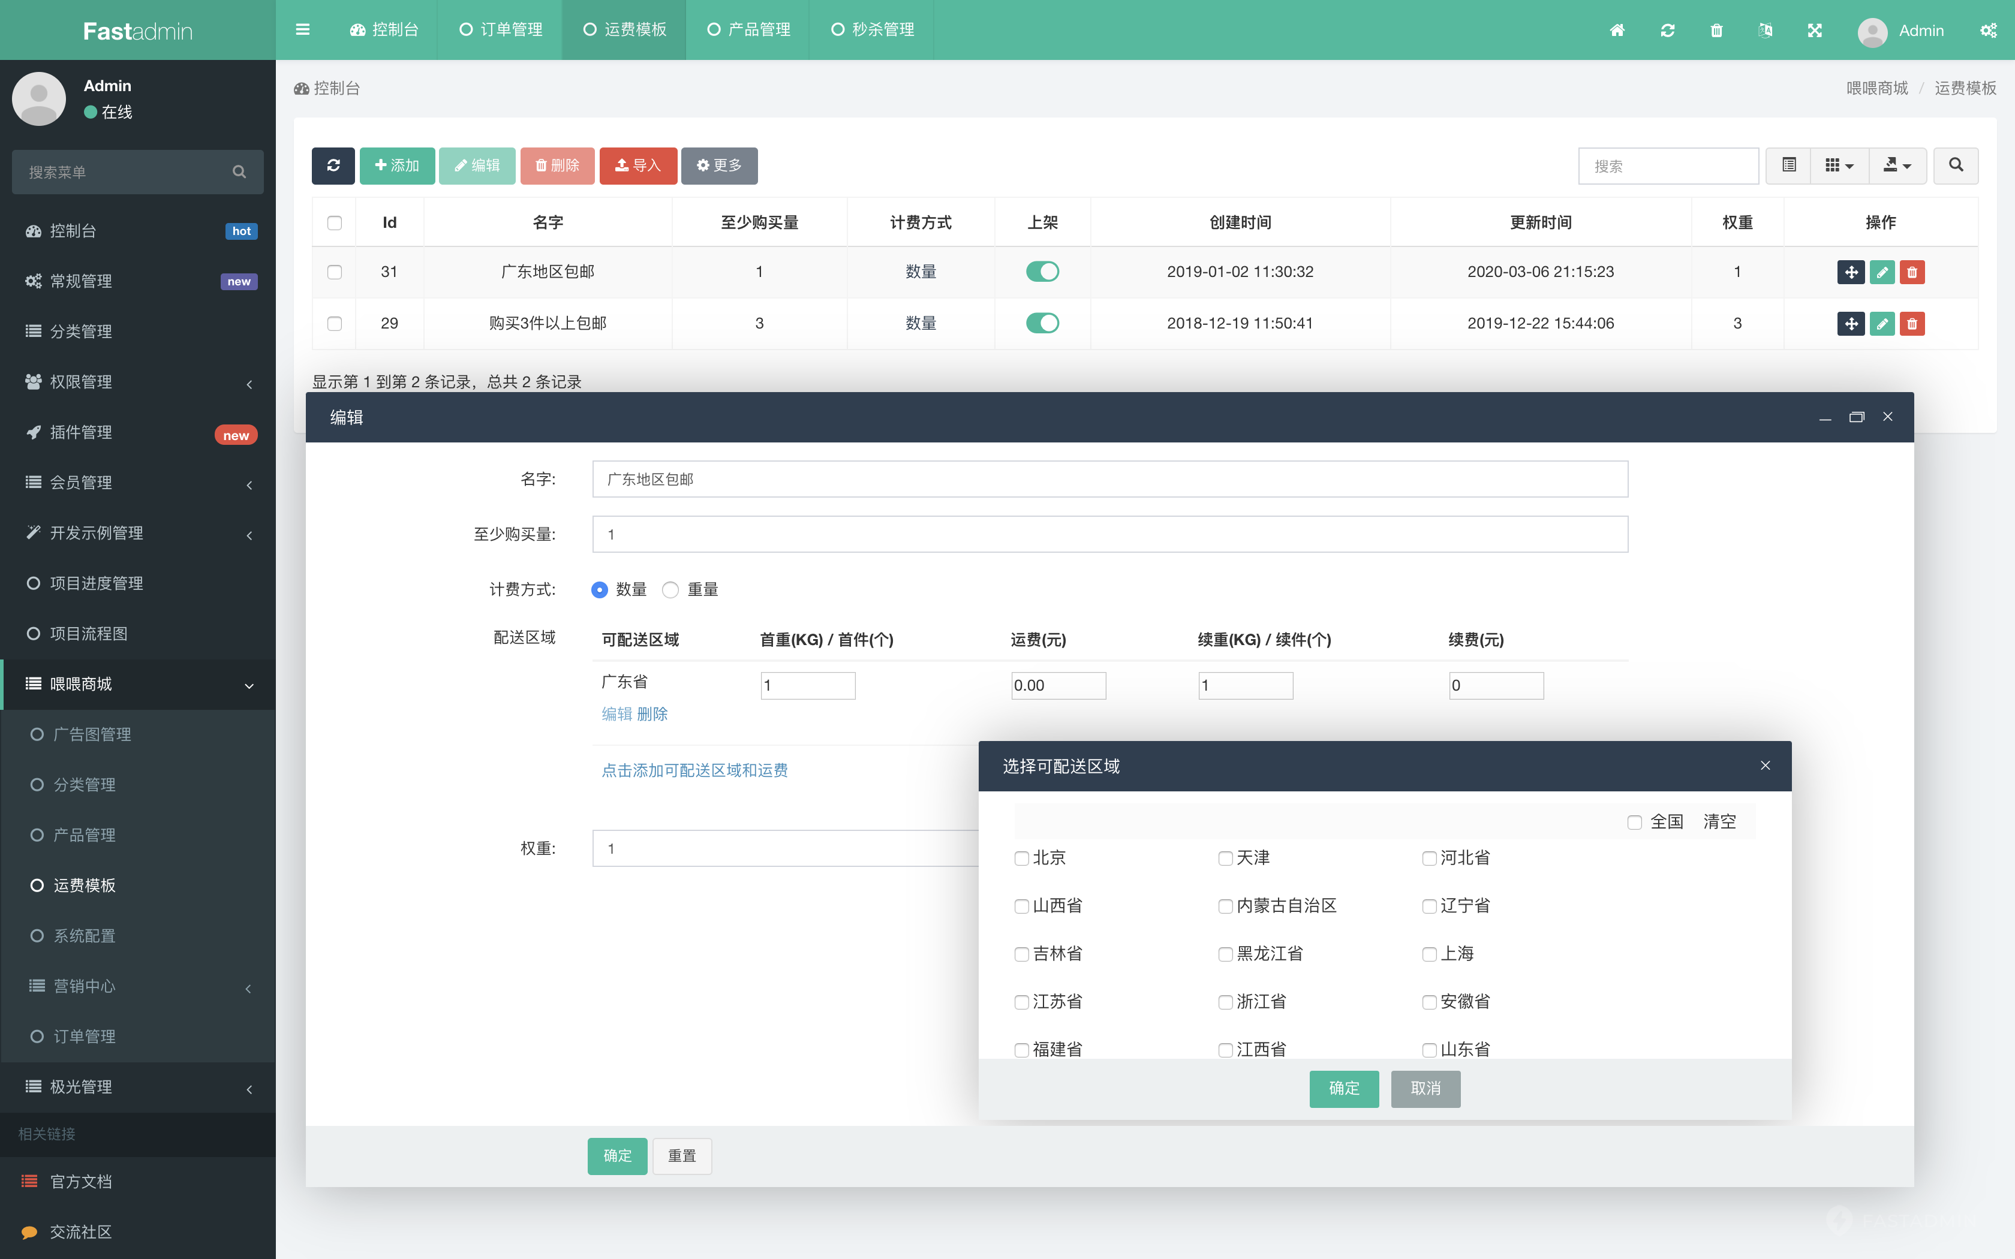Select the 重量 radio button

[x=671, y=591]
